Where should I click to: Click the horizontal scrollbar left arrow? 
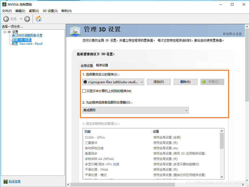68,185
